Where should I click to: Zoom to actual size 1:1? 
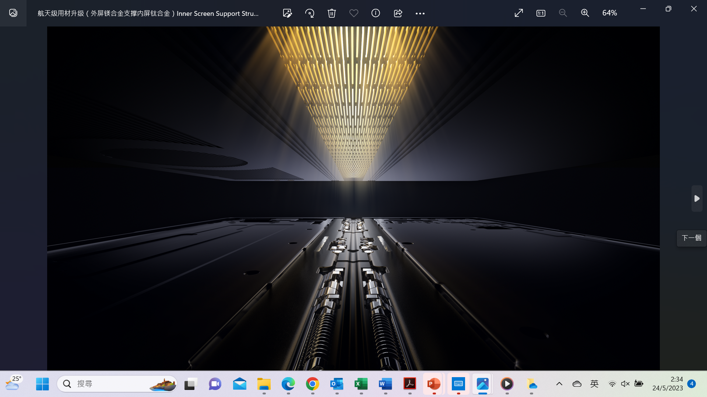point(541,13)
